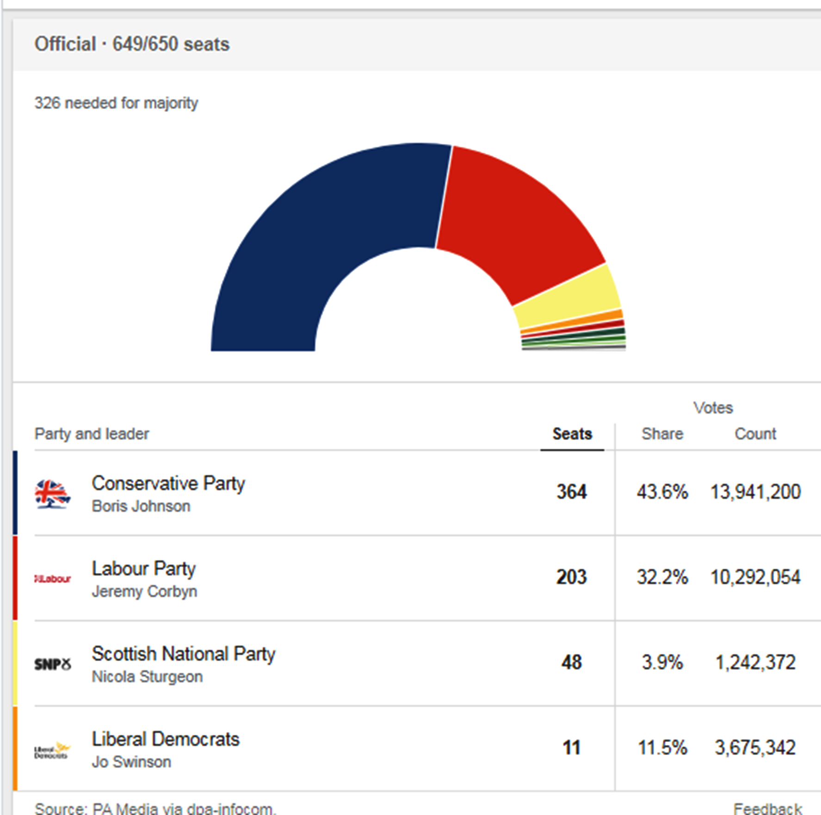Click the SNP logo icon
821x815 pixels.
pyautogui.click(x=52, y=664)
